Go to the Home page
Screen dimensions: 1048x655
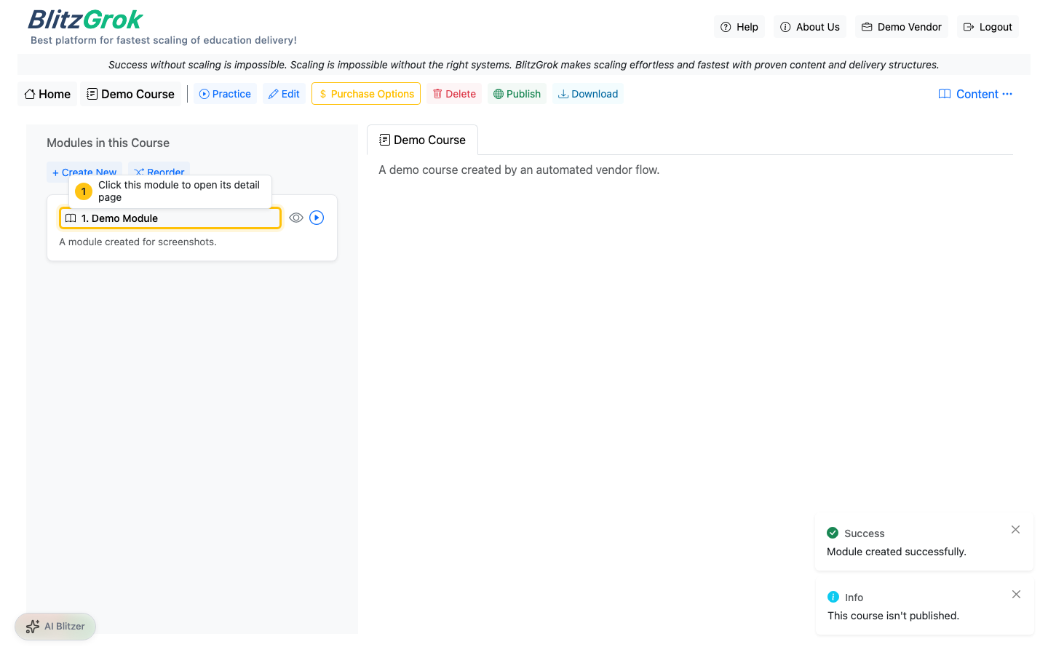47,94
